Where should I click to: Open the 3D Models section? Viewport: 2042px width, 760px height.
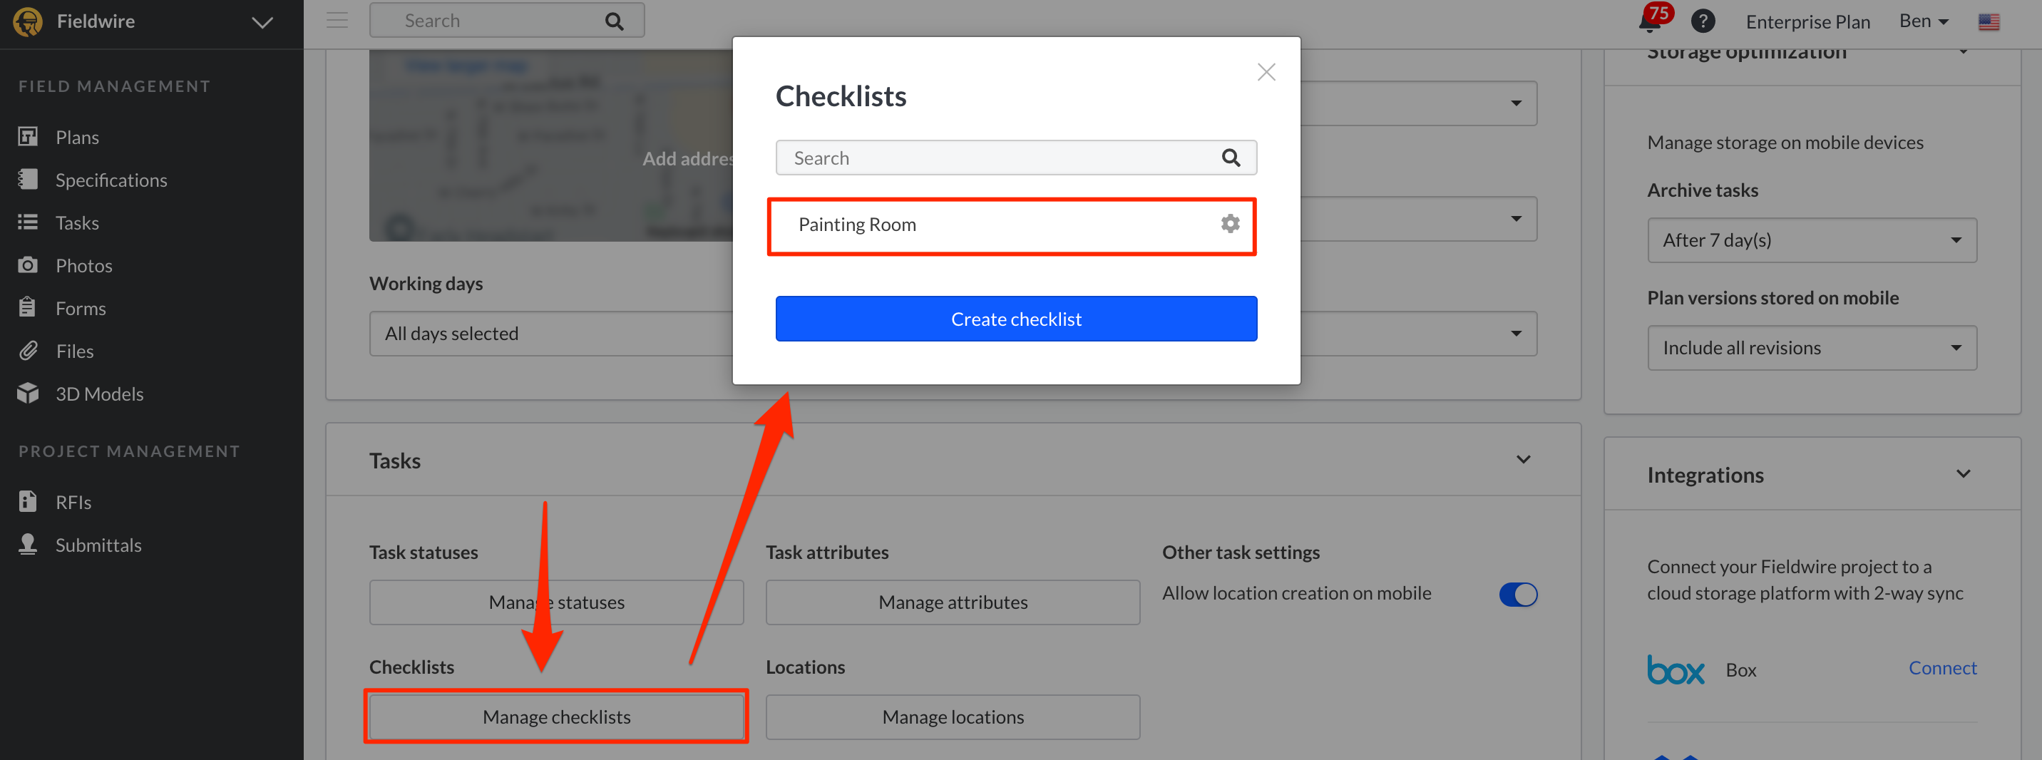[x=98, y=393]
